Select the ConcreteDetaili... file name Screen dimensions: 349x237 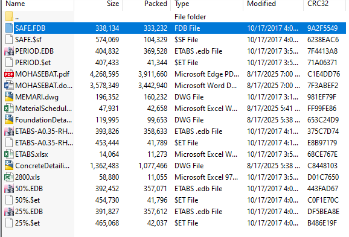tap(42, 166)
